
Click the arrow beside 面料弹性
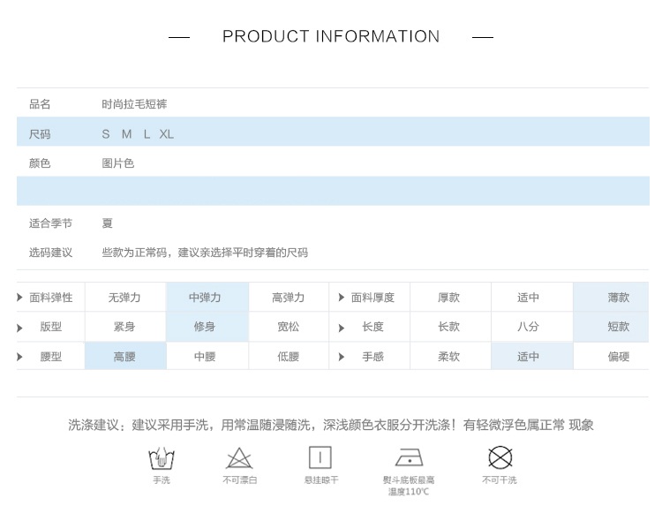20,298
